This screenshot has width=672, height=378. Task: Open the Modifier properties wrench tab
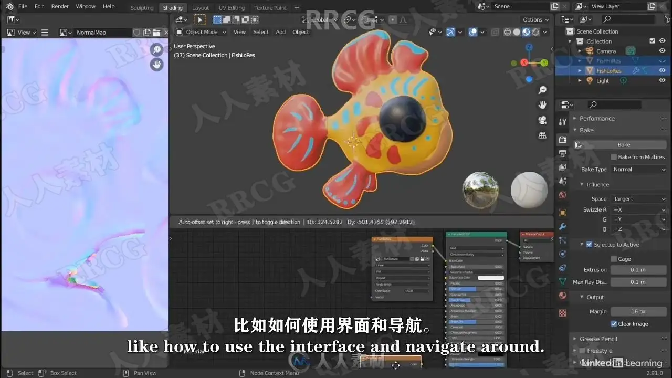[563, 227]
